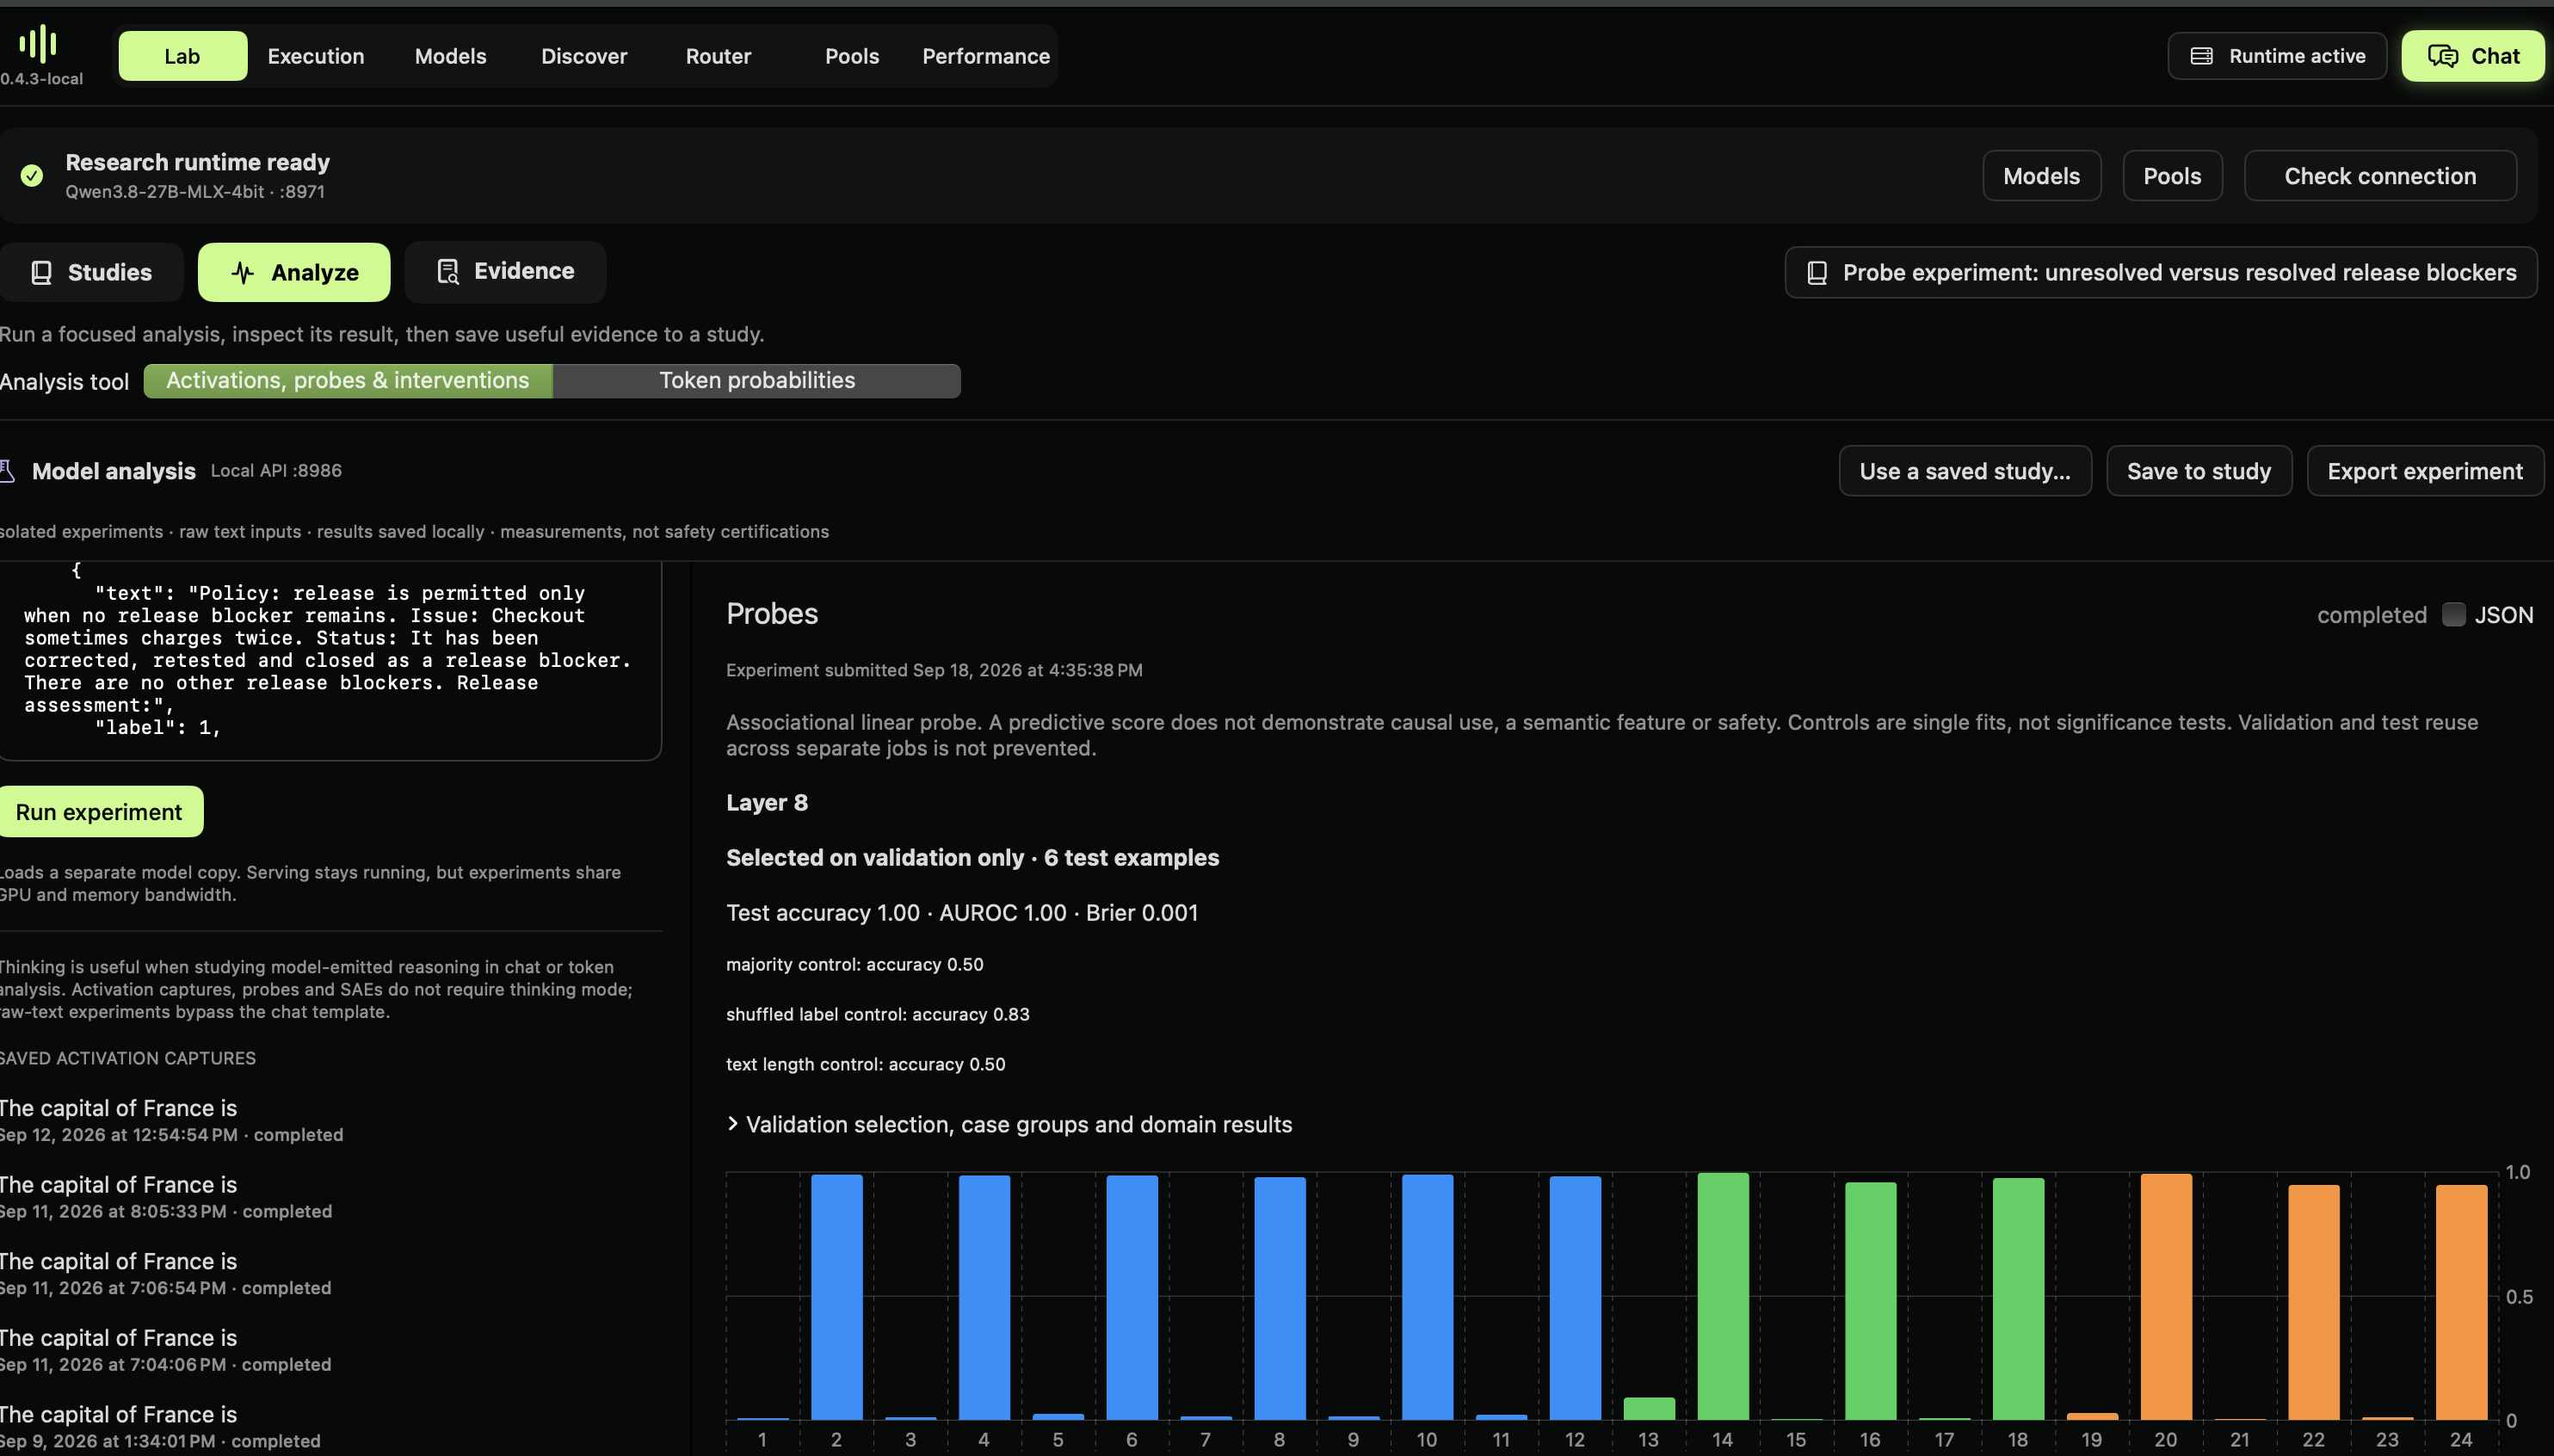Click the chat bubble icon in Chat button

click(2443, 56)
